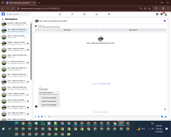The width and height of the screenshot is (171, 137).
Task: Open the Watch video icon
Action: [84, 14]
